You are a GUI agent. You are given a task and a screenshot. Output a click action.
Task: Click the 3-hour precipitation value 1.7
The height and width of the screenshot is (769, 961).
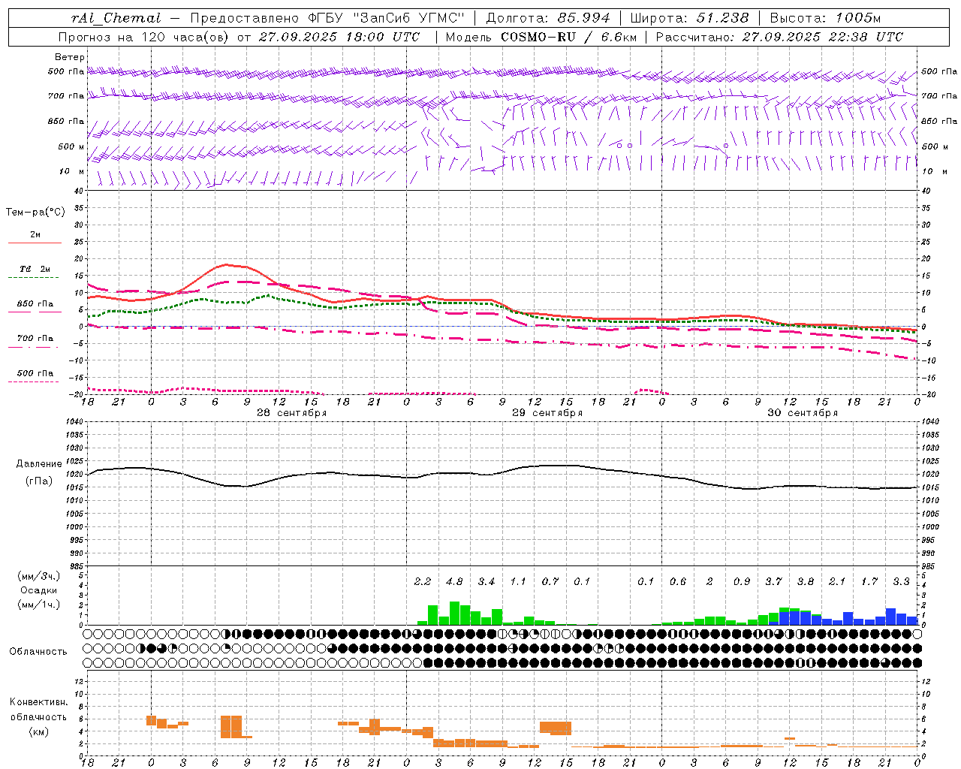(869, 581)
